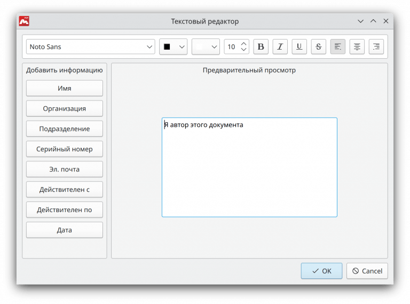Toggle italic text formatting

280,46
